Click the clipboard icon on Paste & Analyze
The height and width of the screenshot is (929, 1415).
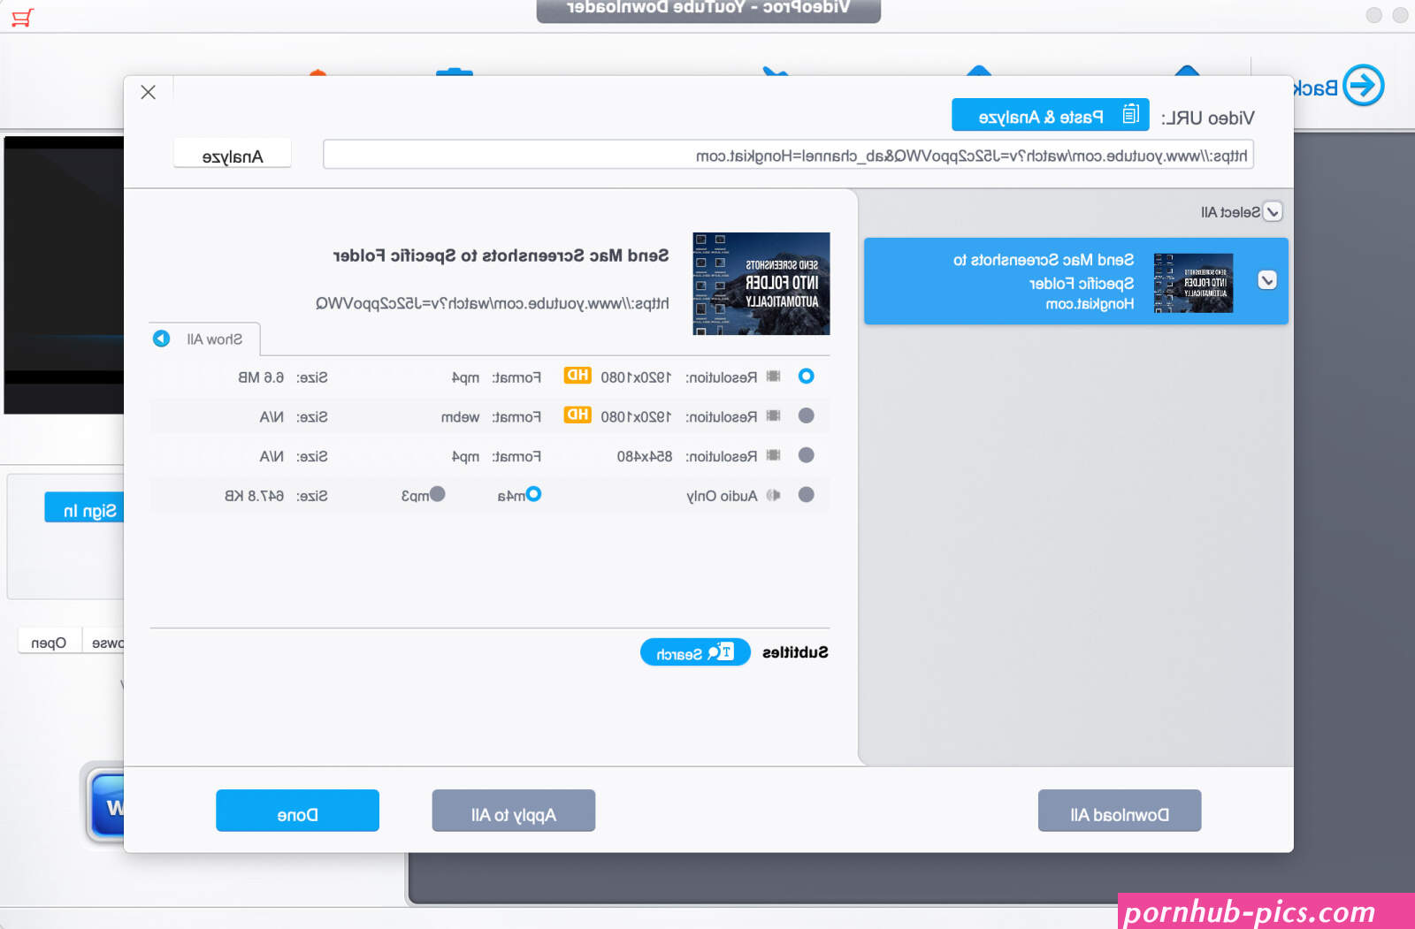point(1130,114)
